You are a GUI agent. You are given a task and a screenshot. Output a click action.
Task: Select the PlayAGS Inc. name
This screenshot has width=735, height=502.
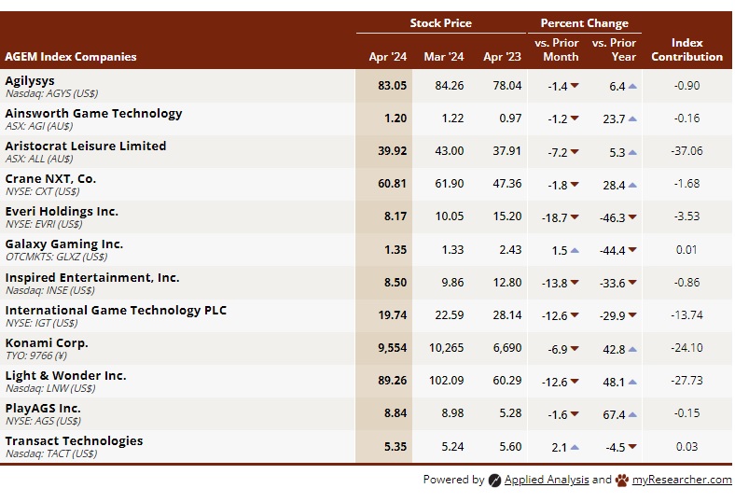point(43,409)
